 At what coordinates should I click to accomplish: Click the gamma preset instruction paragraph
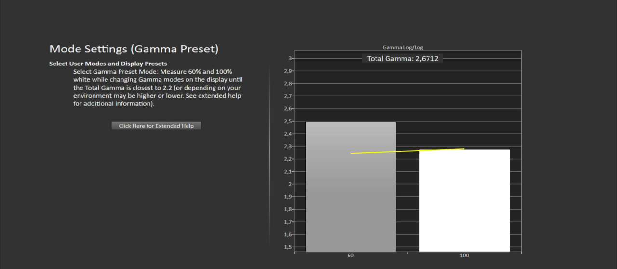pyautogui.click(x=157, y=88)
